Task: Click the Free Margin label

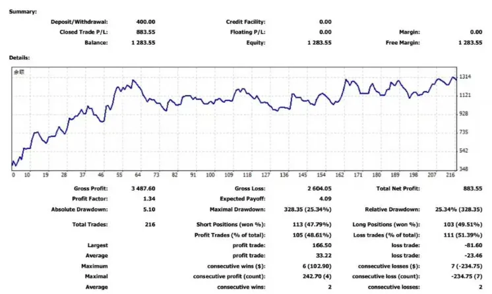Action: 402,43
